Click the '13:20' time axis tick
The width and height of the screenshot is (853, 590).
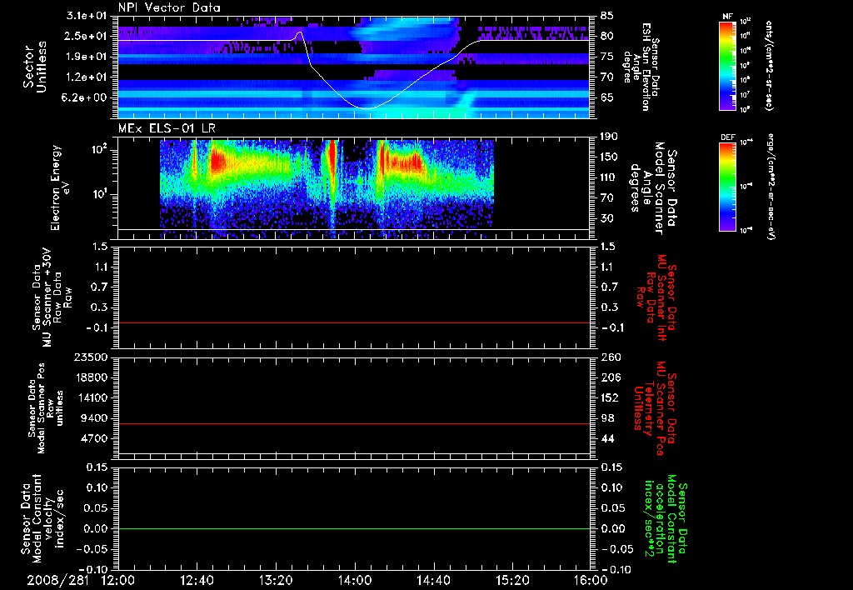[276, 581]
